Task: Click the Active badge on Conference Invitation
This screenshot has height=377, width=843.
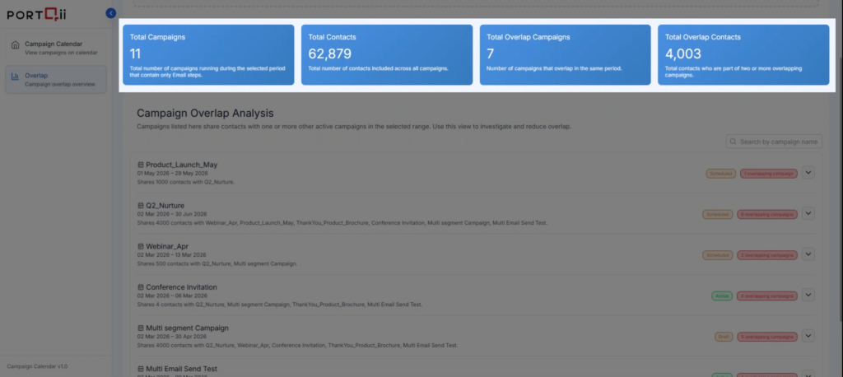Action: 721,296
